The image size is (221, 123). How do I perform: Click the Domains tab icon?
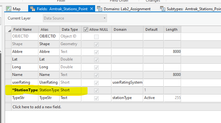pos(100,9)
